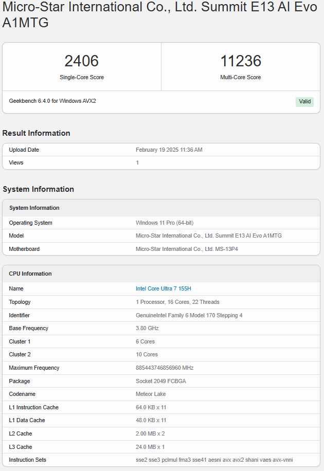Select the 64.0 KB x 11 value
324x471 pixels.
[x=151, y=408]
